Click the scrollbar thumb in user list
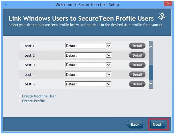 coord(151,72)
